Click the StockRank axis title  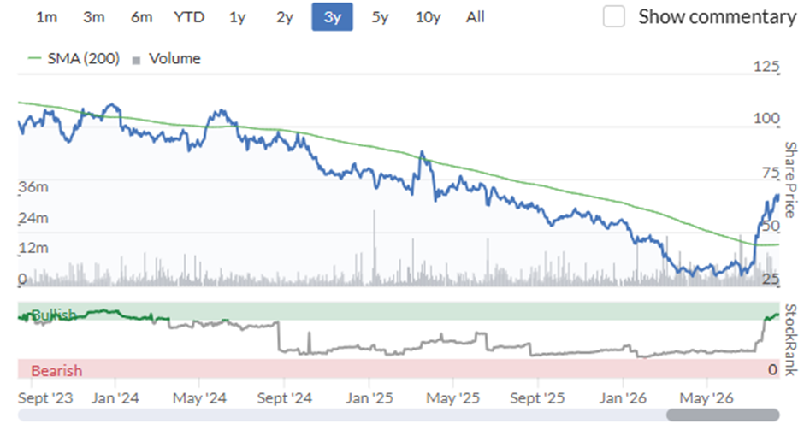790,340
